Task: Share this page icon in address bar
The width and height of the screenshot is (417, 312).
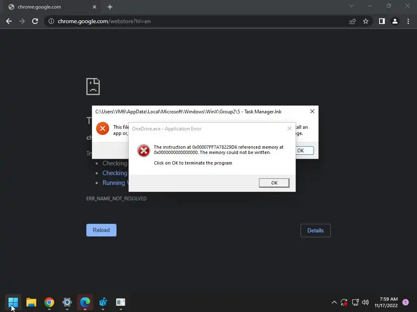Action: 353,21
